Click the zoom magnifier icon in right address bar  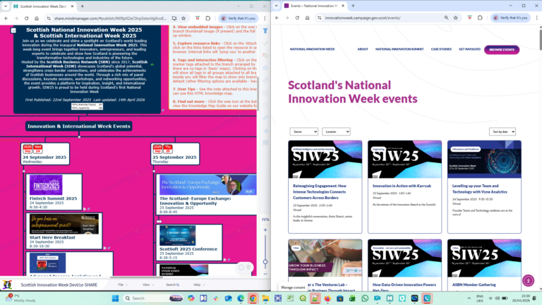click(x=446, y=18)
